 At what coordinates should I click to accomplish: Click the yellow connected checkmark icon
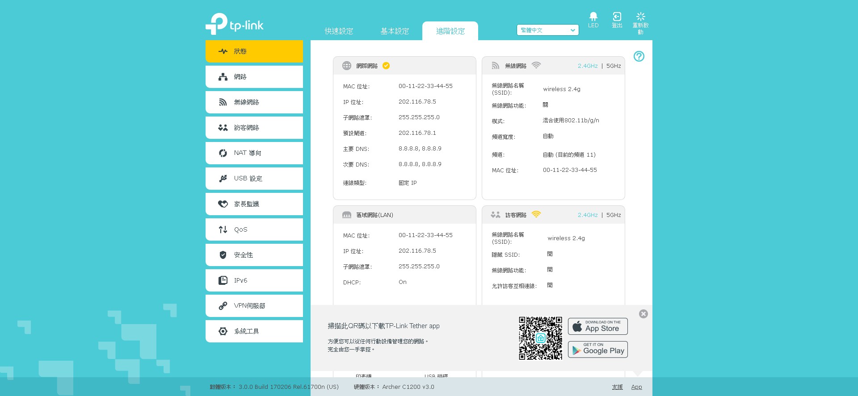(x=386, y=66)
